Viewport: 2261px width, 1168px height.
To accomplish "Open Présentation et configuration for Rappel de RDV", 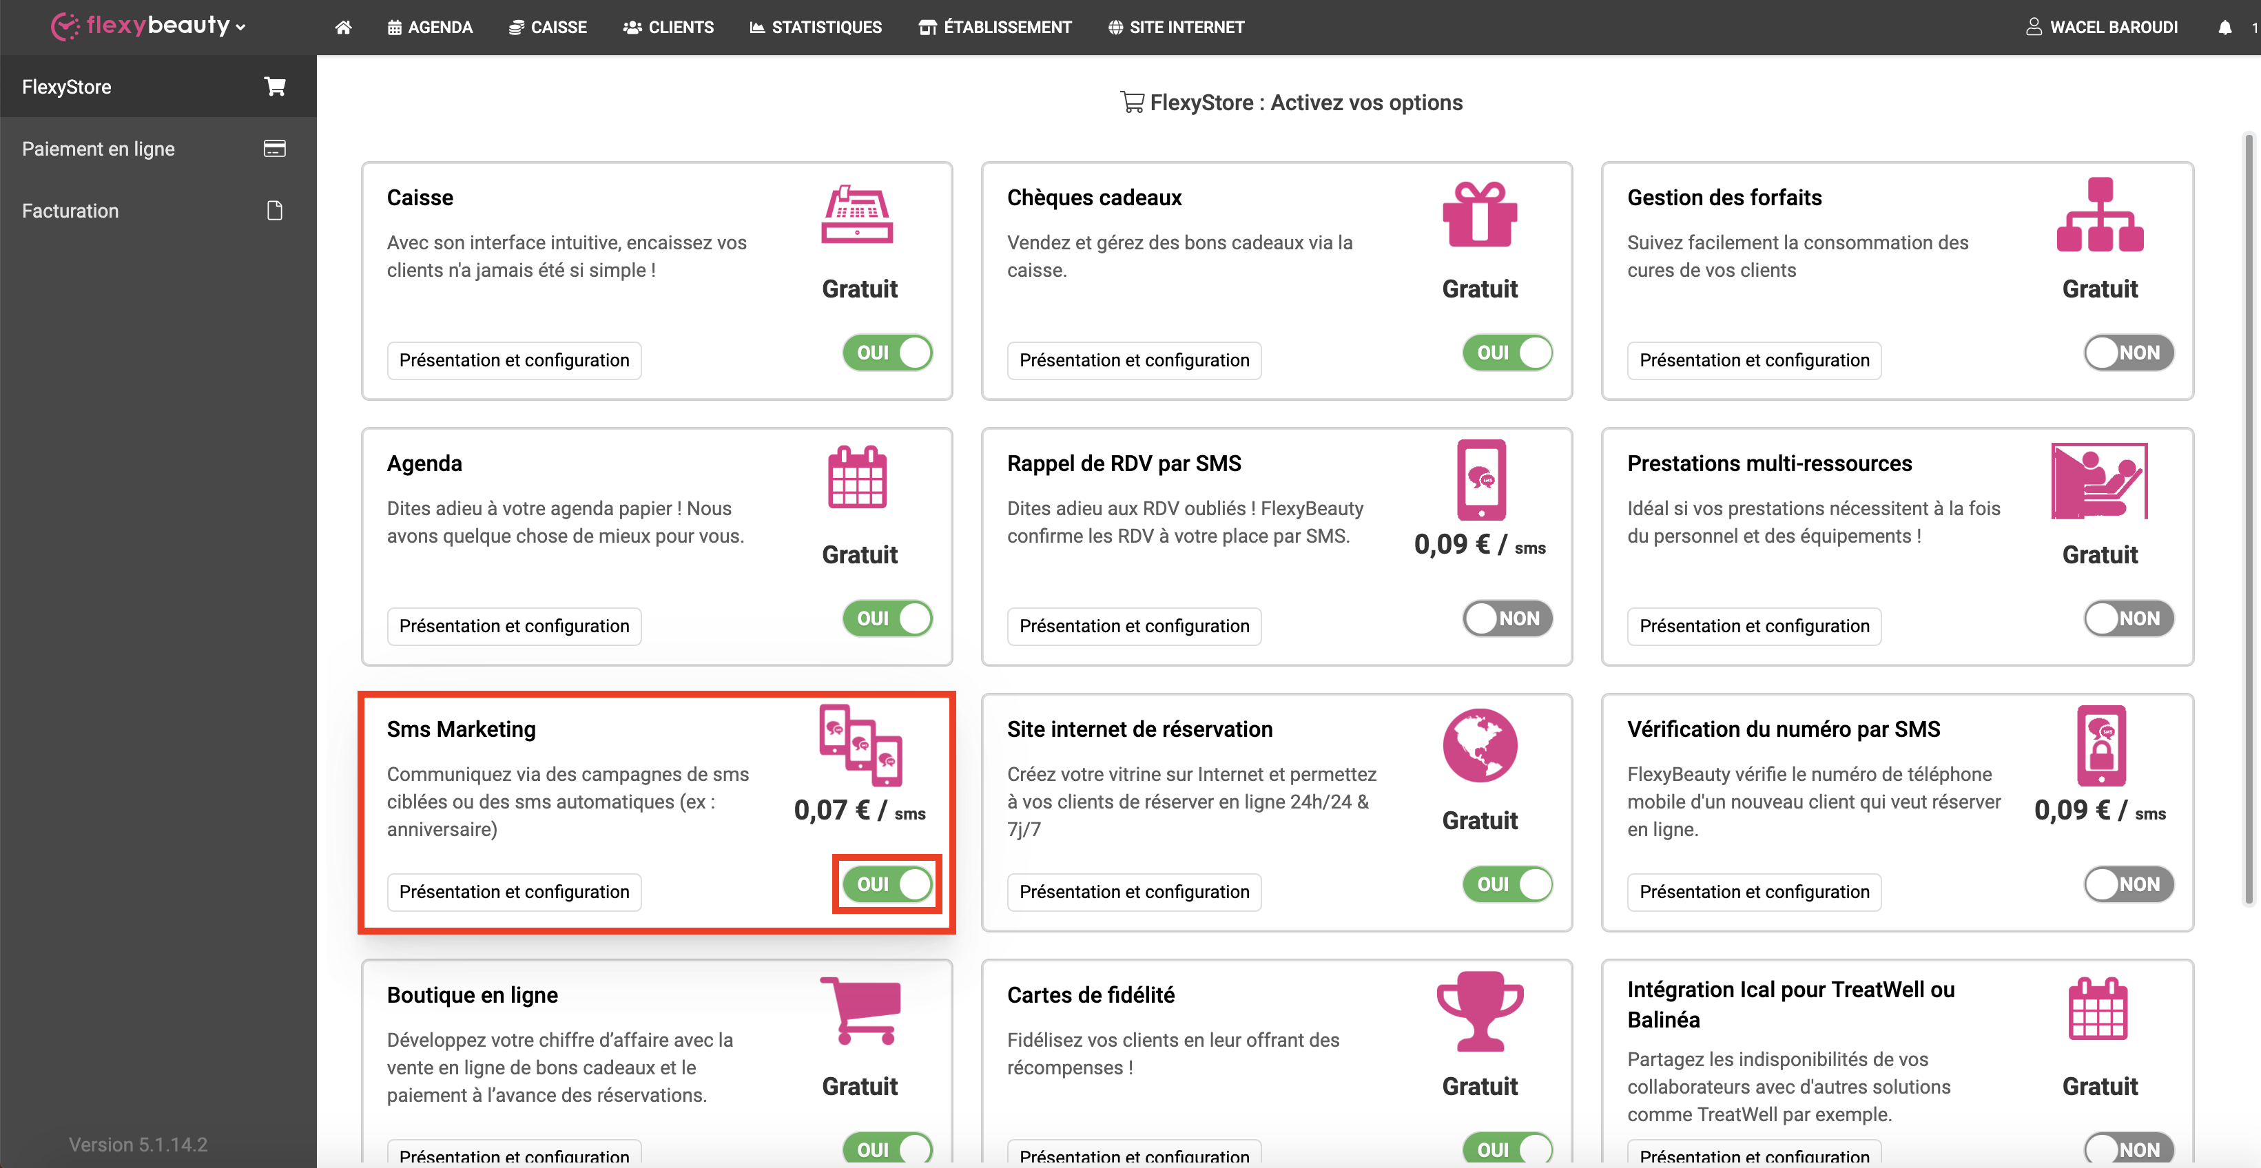I will pos(1134,627).
